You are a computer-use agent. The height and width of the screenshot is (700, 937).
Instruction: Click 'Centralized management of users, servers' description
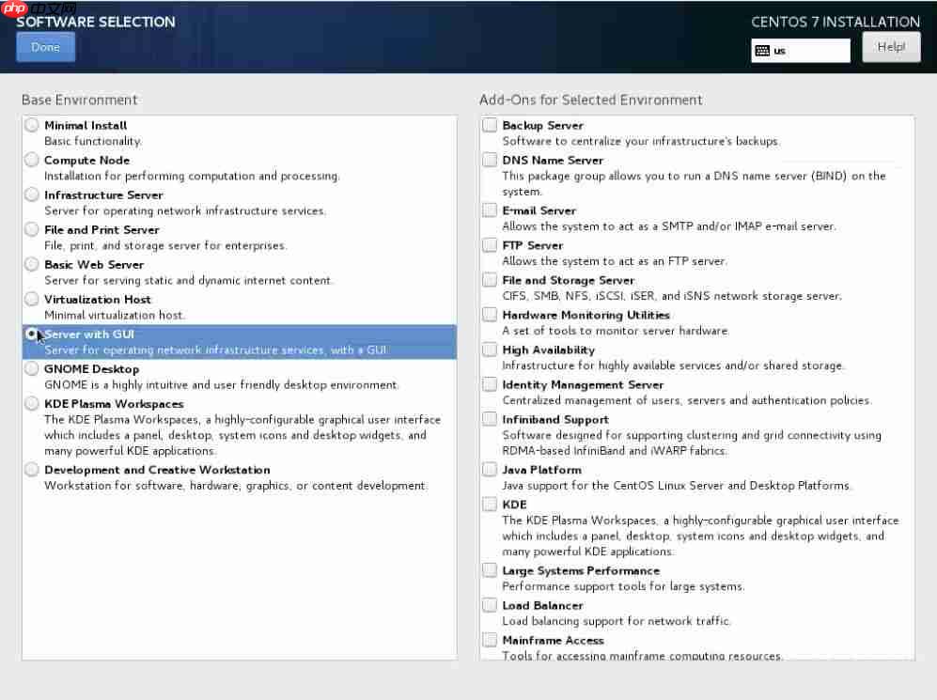(687, 400)
